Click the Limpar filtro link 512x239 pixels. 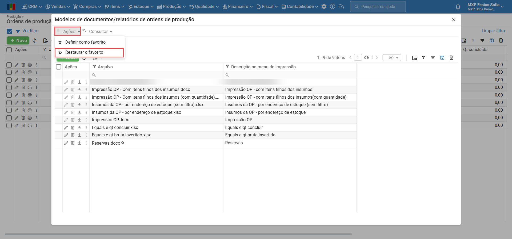pos(493,31)
